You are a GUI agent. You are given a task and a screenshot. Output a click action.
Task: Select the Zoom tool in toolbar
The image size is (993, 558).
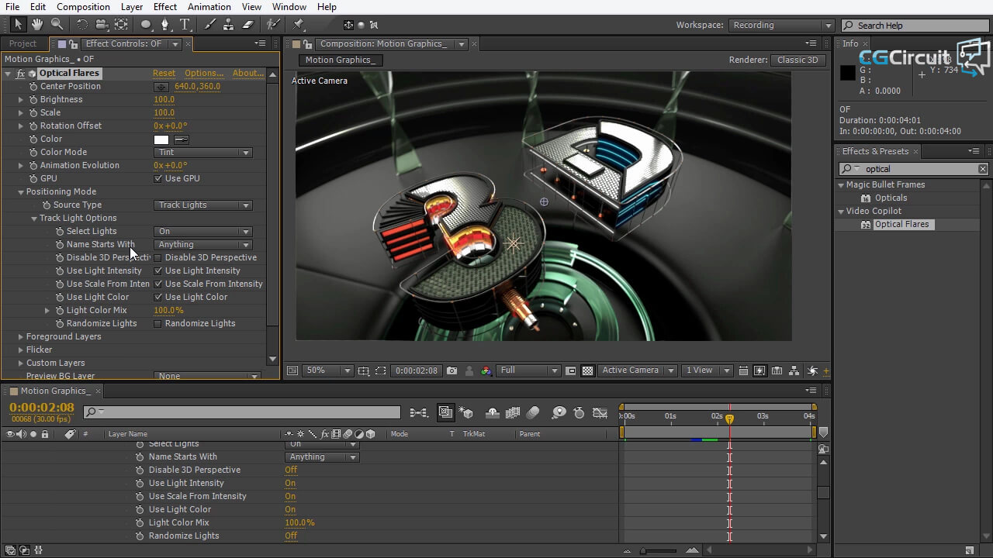57,25
